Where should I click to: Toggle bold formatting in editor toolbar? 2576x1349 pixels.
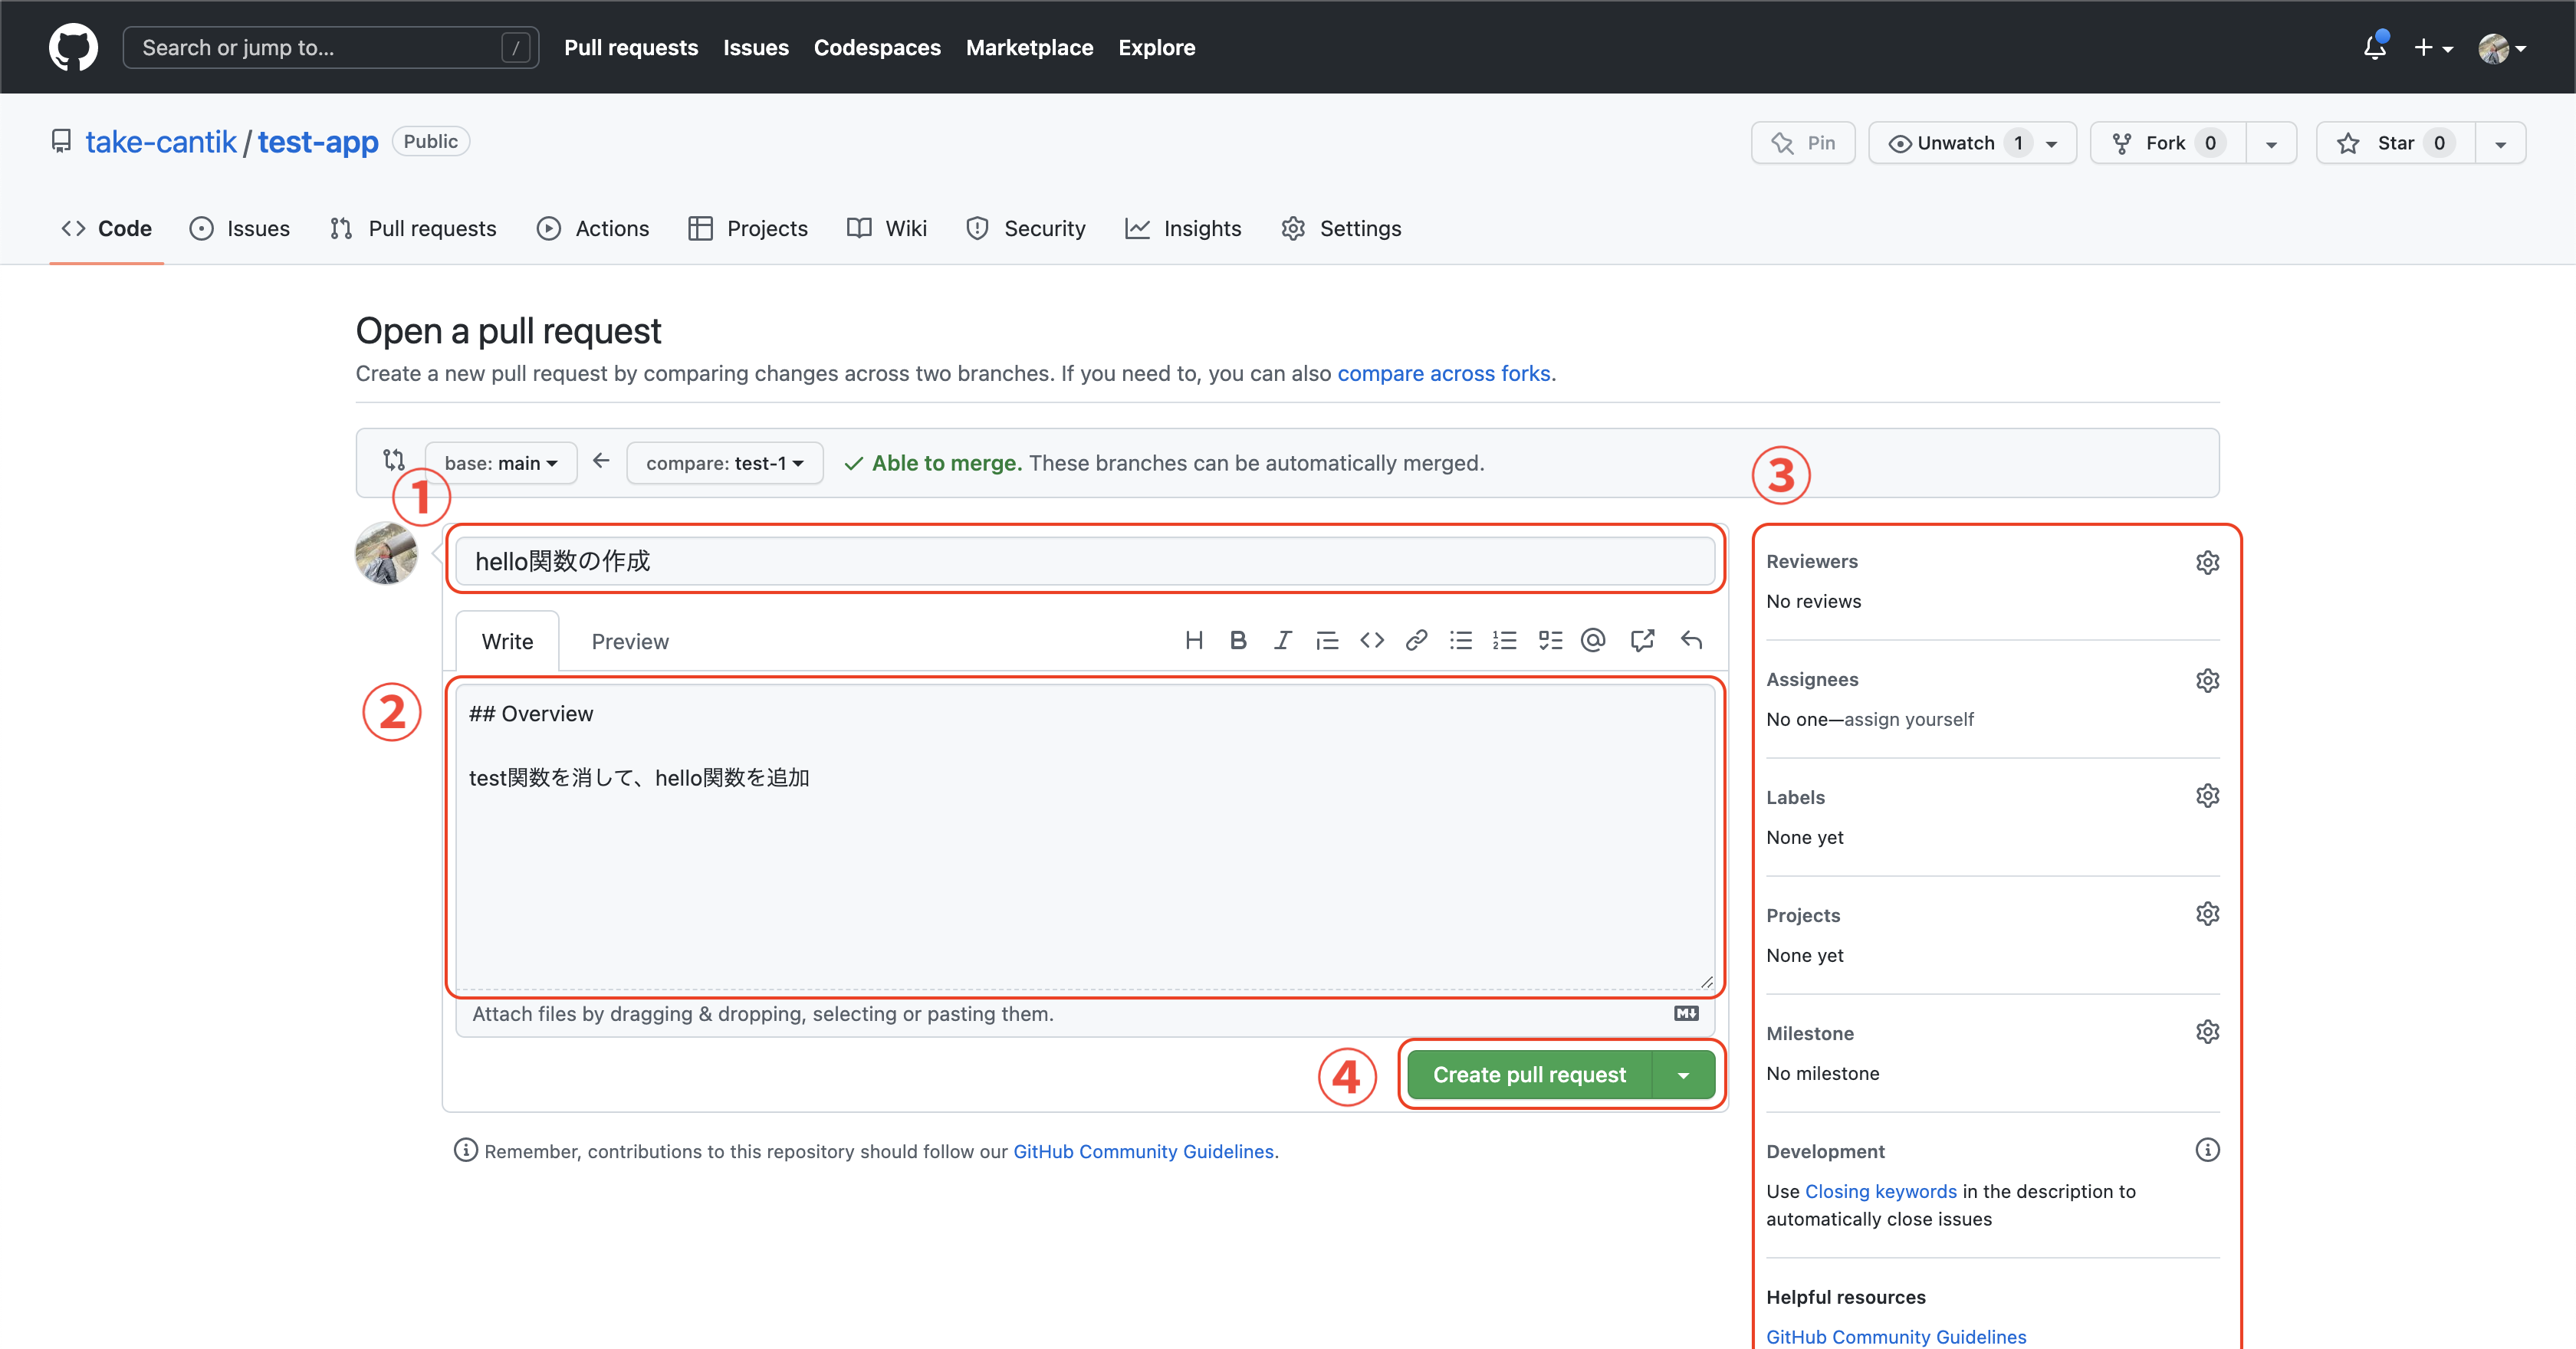pos(1239,640)
